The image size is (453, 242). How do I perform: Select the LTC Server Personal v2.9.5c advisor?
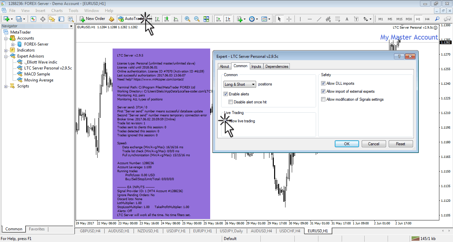tap(48, 68)
